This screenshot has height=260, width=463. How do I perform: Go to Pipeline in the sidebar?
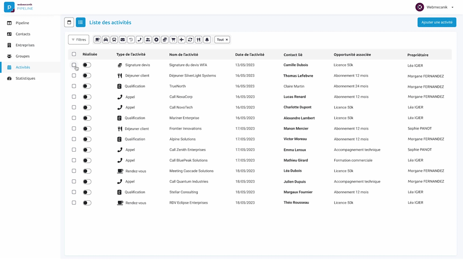click(22, 23)
